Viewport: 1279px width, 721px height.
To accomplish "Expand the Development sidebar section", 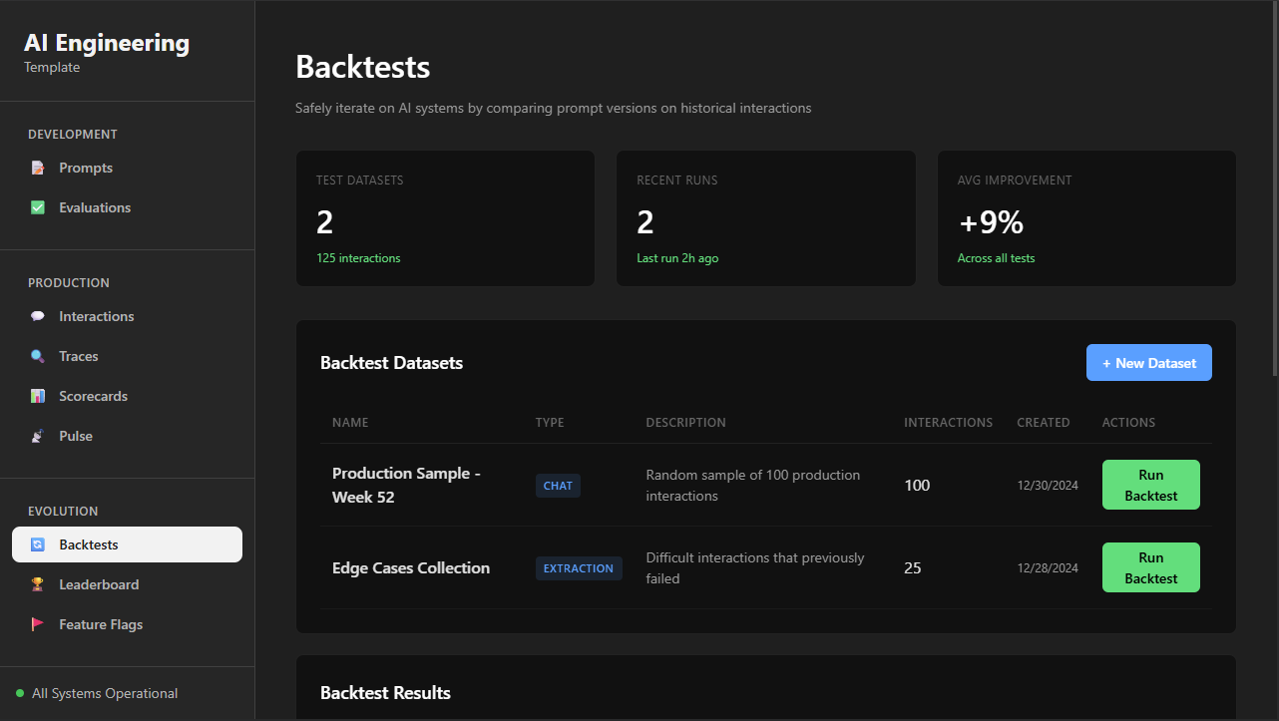I will [x=73, y=134].
